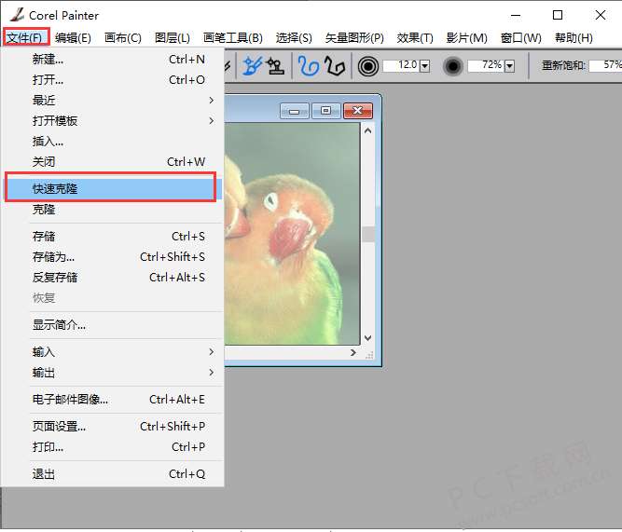Screen dimensions: 622x532
Task: Select the black straight-line stroke icon
Action: tap(335, 66)
